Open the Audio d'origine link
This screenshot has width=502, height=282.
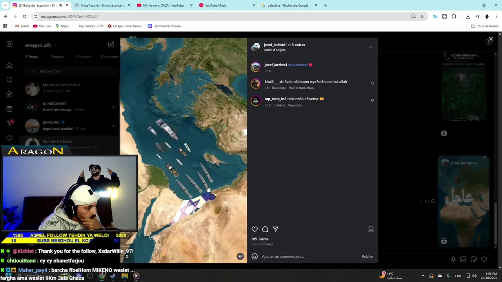[275, 50]
